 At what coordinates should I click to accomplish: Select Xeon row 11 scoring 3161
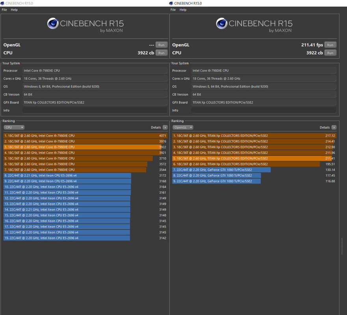click(x=85, y=193)
